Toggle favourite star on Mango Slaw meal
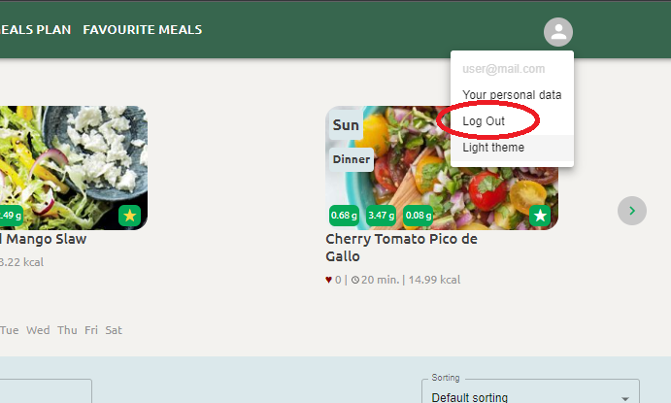 pyautogui.click(x=130, y=216)
